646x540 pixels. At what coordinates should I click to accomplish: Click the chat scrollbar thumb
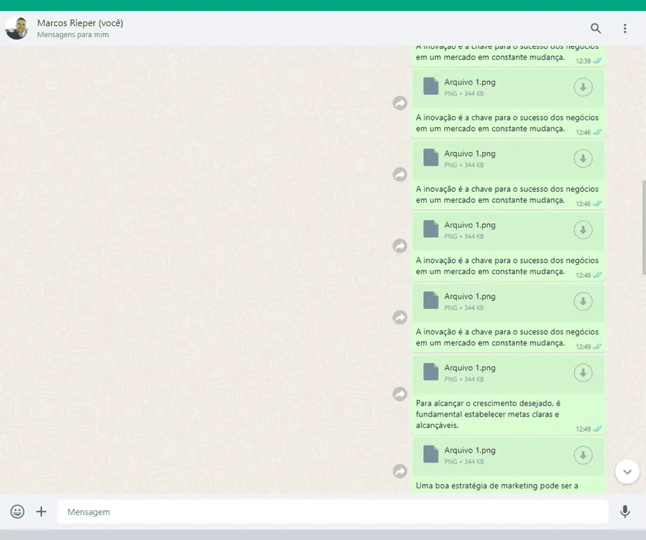tap(643, 228)
